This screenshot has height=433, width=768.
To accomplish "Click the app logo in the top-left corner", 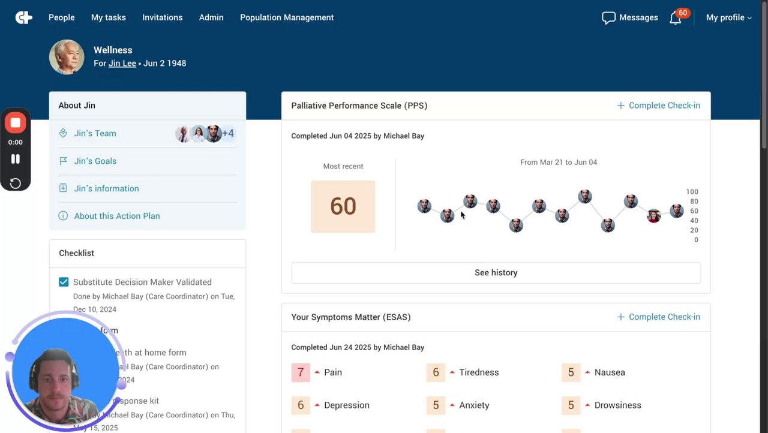I will (x=24, y=18).
